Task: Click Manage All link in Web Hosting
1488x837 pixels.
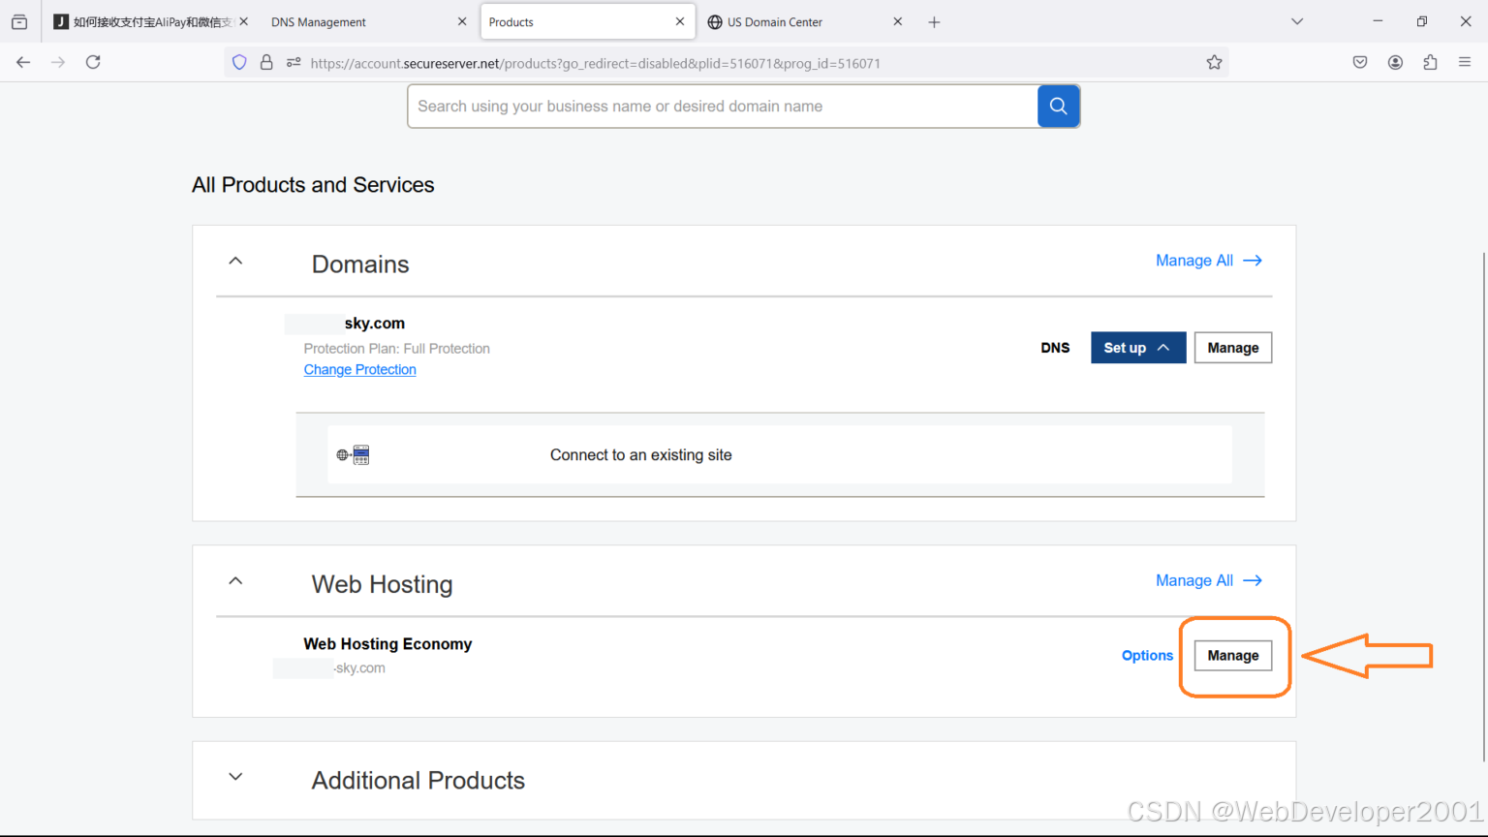Action: (1194, 580)
